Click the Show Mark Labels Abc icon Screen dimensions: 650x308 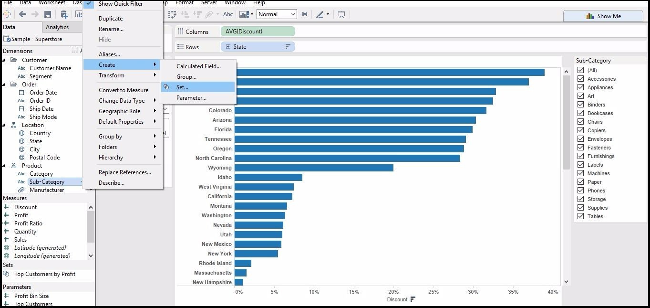(228, 14)
